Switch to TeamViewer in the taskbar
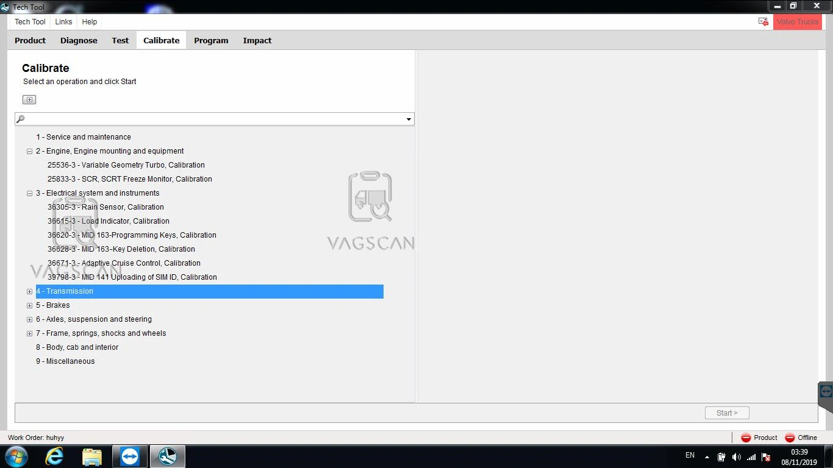The image size is (833, 468). [x=130, y=456]
